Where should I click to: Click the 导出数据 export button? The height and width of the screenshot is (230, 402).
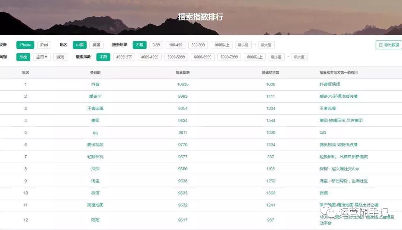389,45
